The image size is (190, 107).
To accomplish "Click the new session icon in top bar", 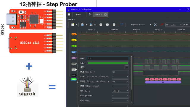I will pyautogui.click(x=69, y=15).
